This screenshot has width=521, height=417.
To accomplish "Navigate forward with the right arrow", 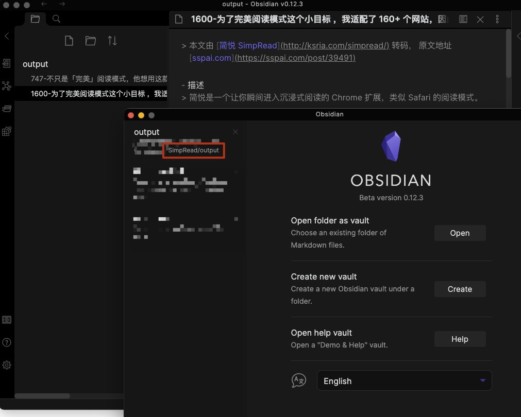I will [62, 4].
